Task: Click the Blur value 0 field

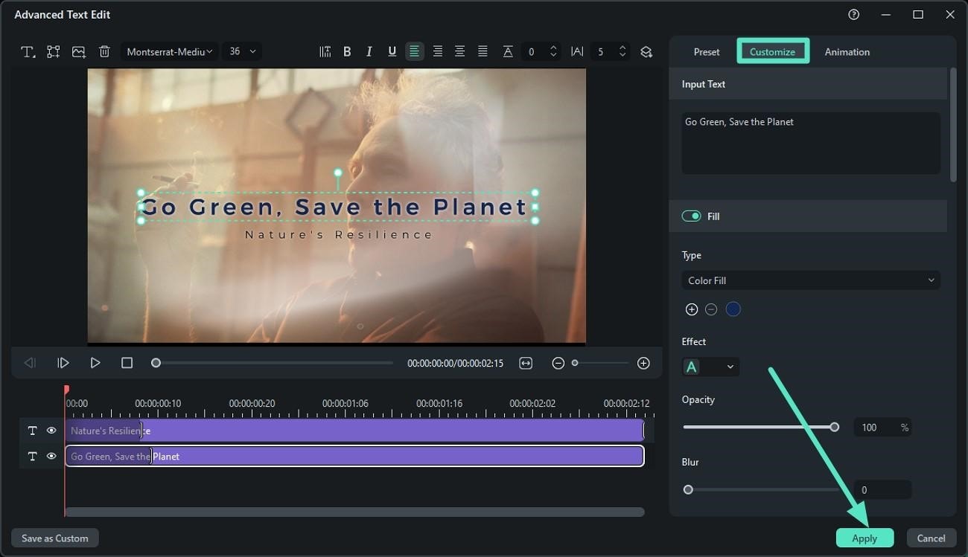Action: [x=882, y=490]
